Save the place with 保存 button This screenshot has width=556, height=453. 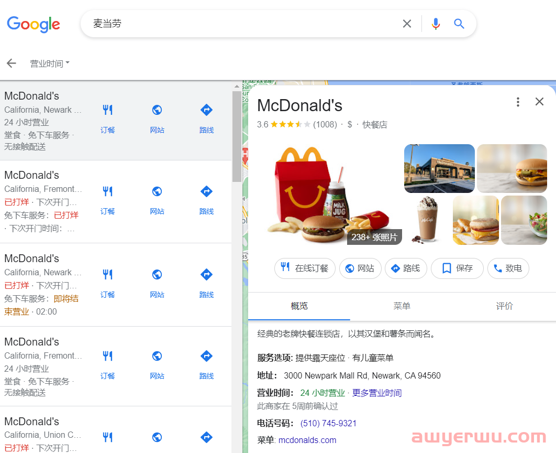point(457,268)
